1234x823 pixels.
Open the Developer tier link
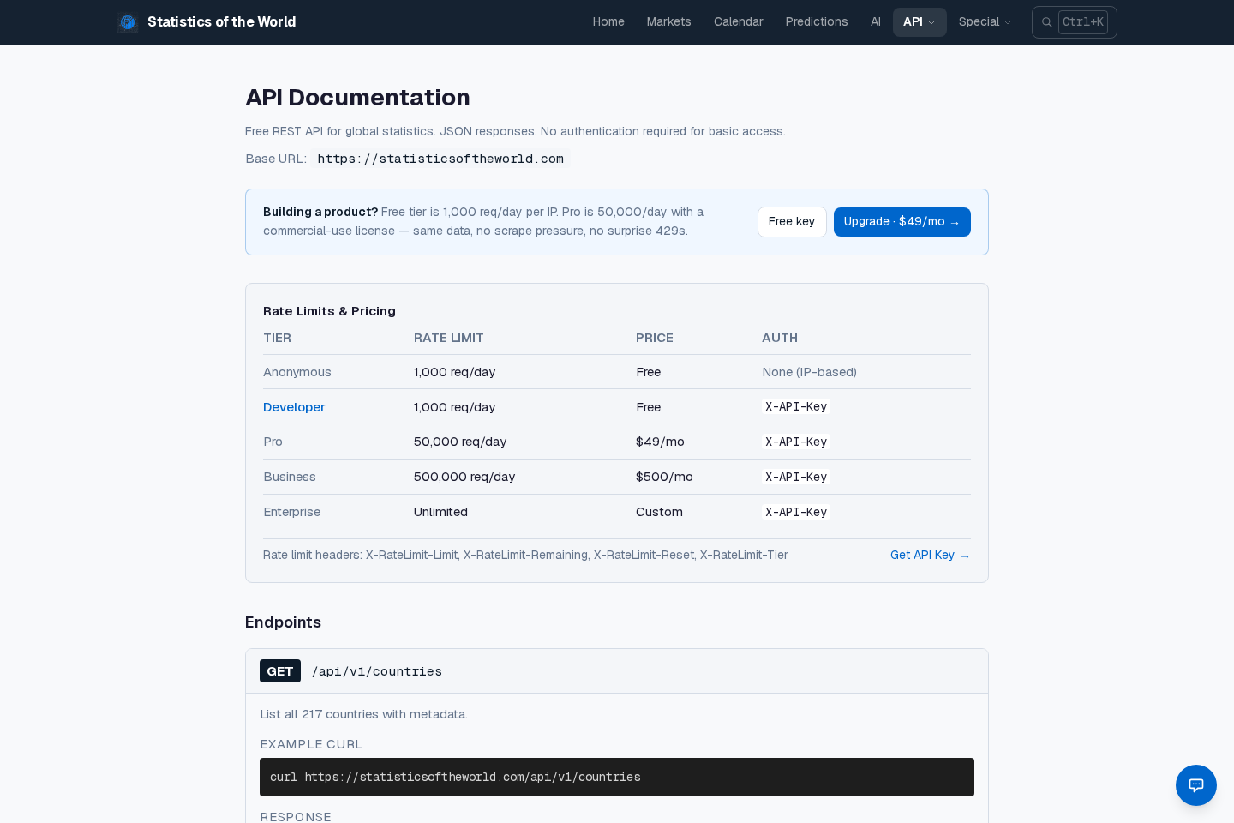(x=294, y=407)
